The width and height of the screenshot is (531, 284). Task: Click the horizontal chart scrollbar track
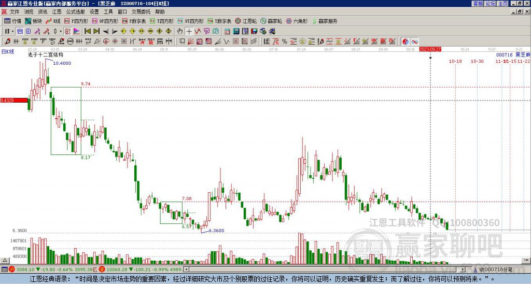coord(325,269)
